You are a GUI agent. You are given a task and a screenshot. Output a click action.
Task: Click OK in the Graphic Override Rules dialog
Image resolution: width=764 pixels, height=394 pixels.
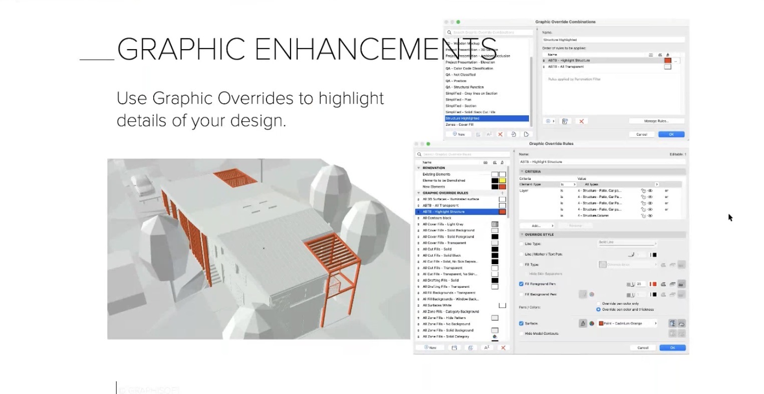(x=672, y=348)
